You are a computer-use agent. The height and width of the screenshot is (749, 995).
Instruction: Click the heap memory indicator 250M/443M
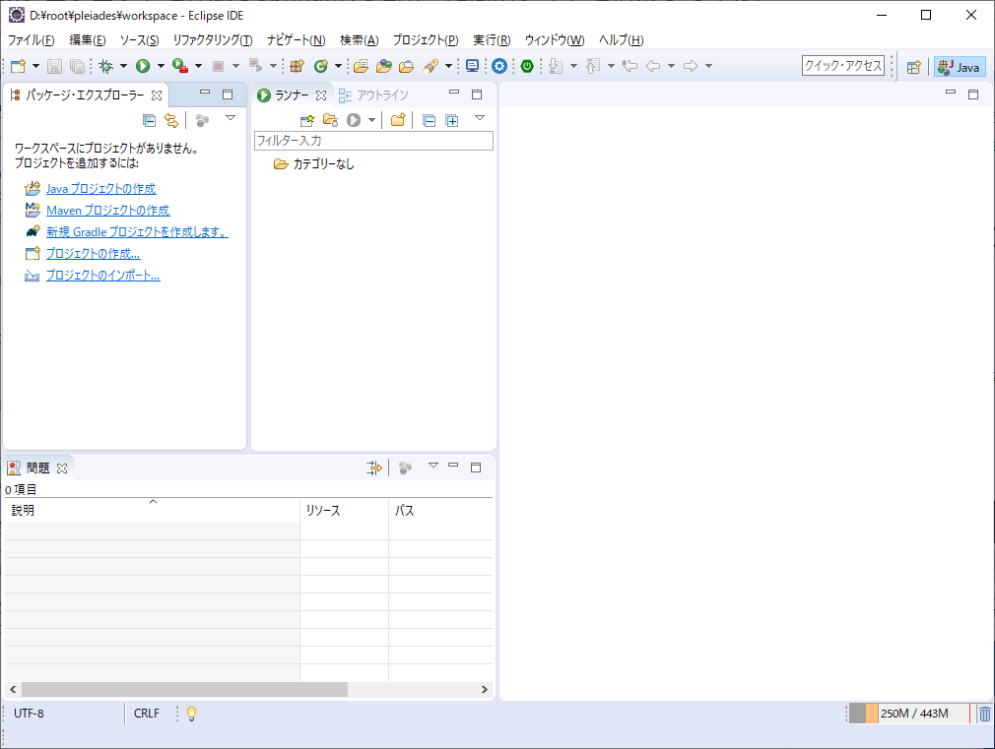(916, 713)
